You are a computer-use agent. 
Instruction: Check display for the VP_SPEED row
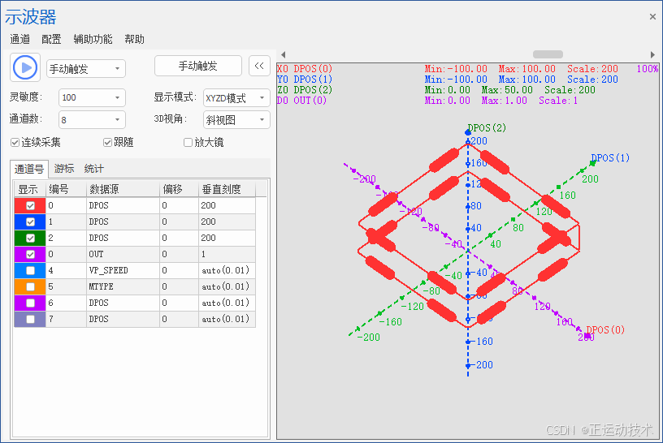(30, 270)
